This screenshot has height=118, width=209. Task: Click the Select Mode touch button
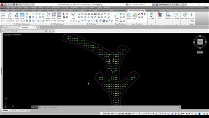point(192,17)
